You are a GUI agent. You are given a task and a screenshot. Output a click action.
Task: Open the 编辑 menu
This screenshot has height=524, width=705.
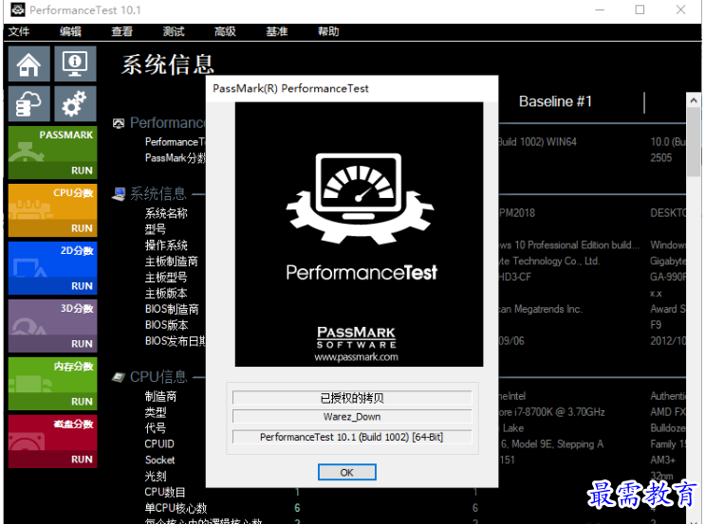tap(70, 31)
